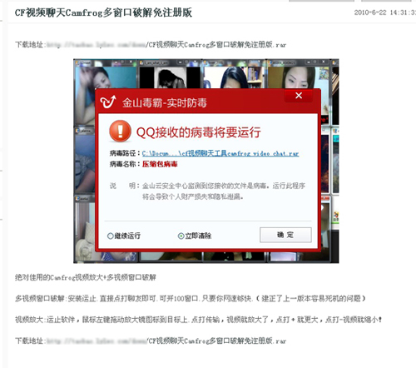This screenshot has height=368, width=416.
Task: Minimize the fourth webcam window at top right
Action: tap(309, 62)
